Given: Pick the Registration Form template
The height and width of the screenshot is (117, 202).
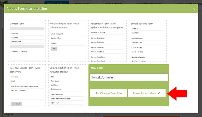Looking at the screenshot, I should (x=107, y=41).
